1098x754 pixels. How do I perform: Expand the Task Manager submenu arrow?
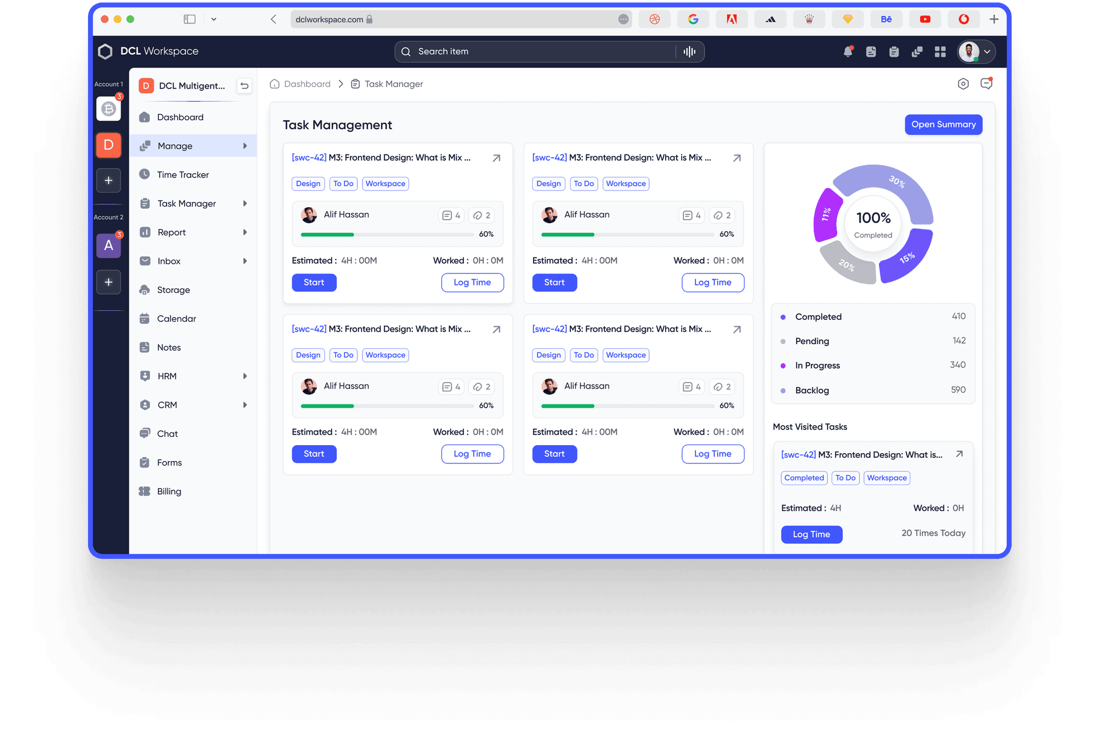pos(245,204)
